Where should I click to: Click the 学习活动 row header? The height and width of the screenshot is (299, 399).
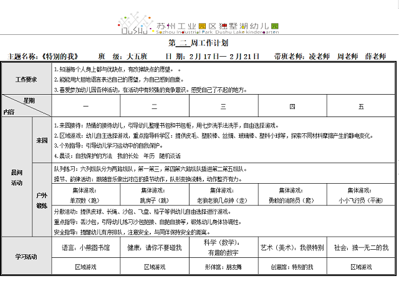pyautogui.click(x=26, y=257)
